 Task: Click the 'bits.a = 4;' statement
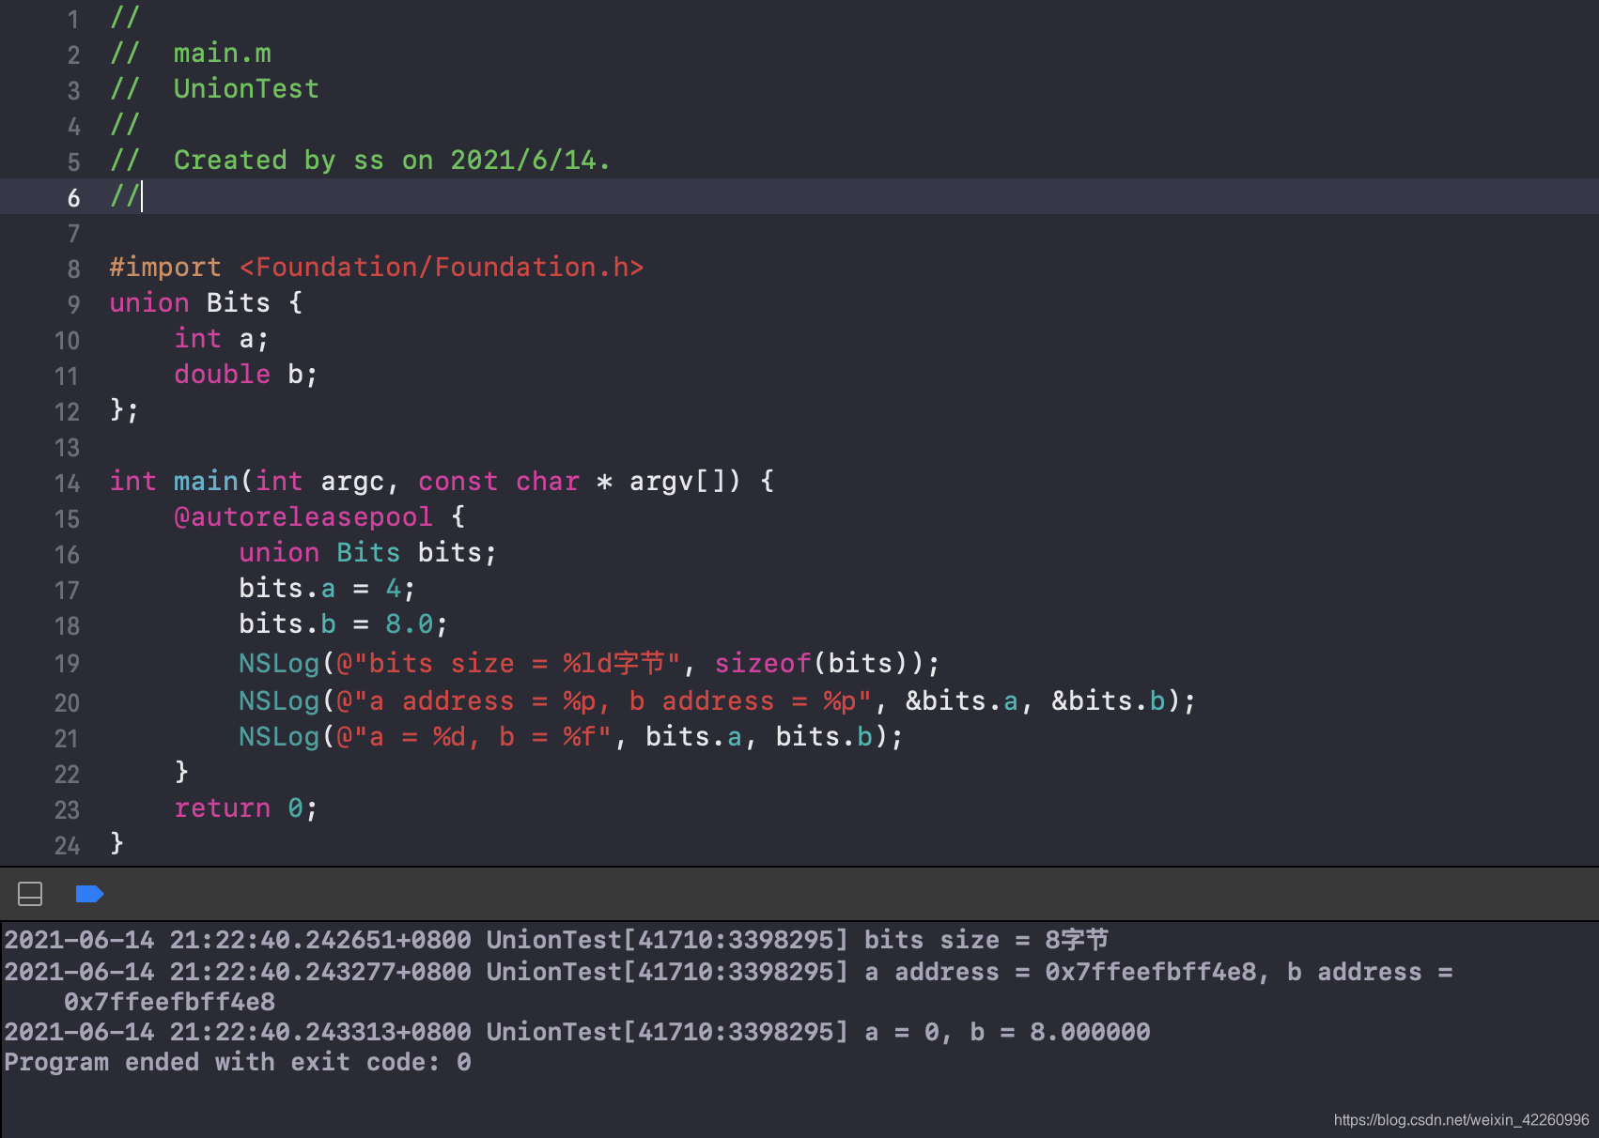click(327, 589)
